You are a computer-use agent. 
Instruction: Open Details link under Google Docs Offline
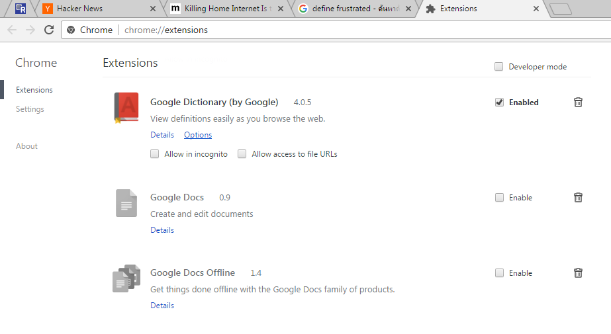point(162,306)
